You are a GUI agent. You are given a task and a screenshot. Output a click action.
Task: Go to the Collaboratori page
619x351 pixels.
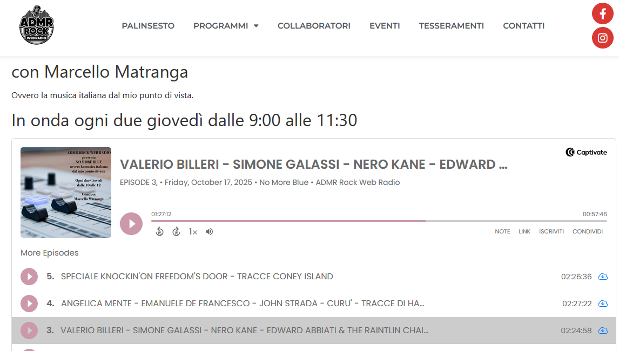tap(314, 26)
